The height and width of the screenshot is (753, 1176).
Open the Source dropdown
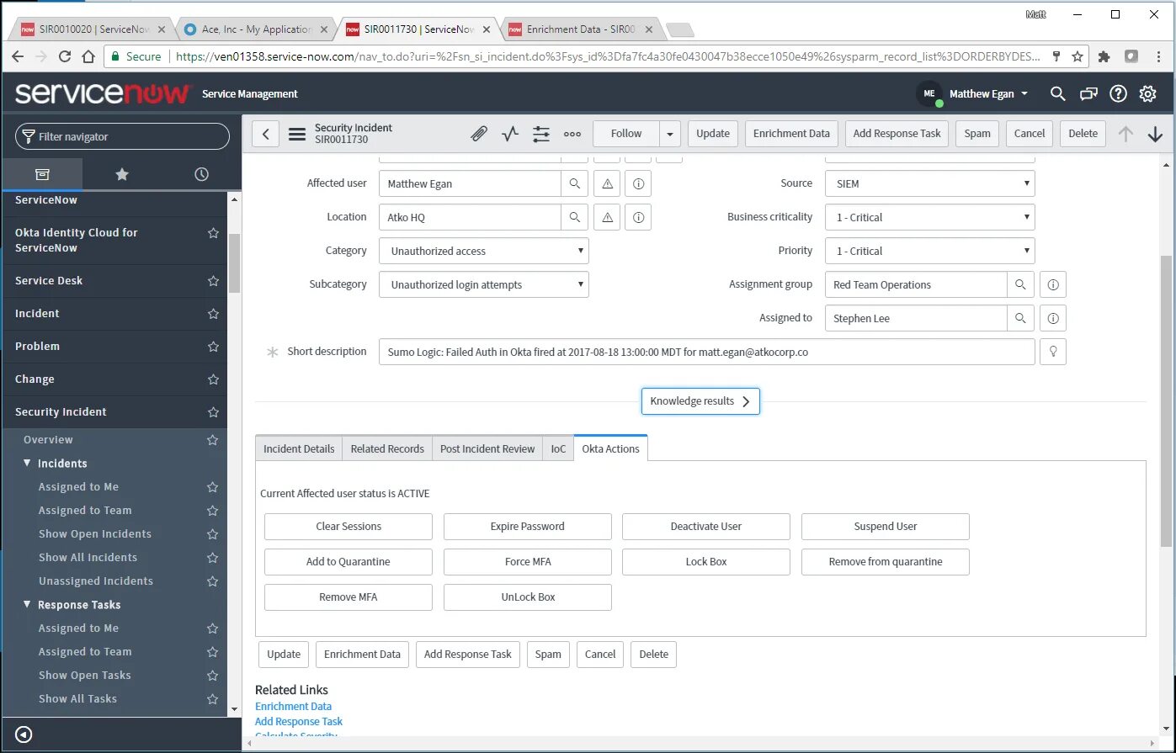pos(930,183)
